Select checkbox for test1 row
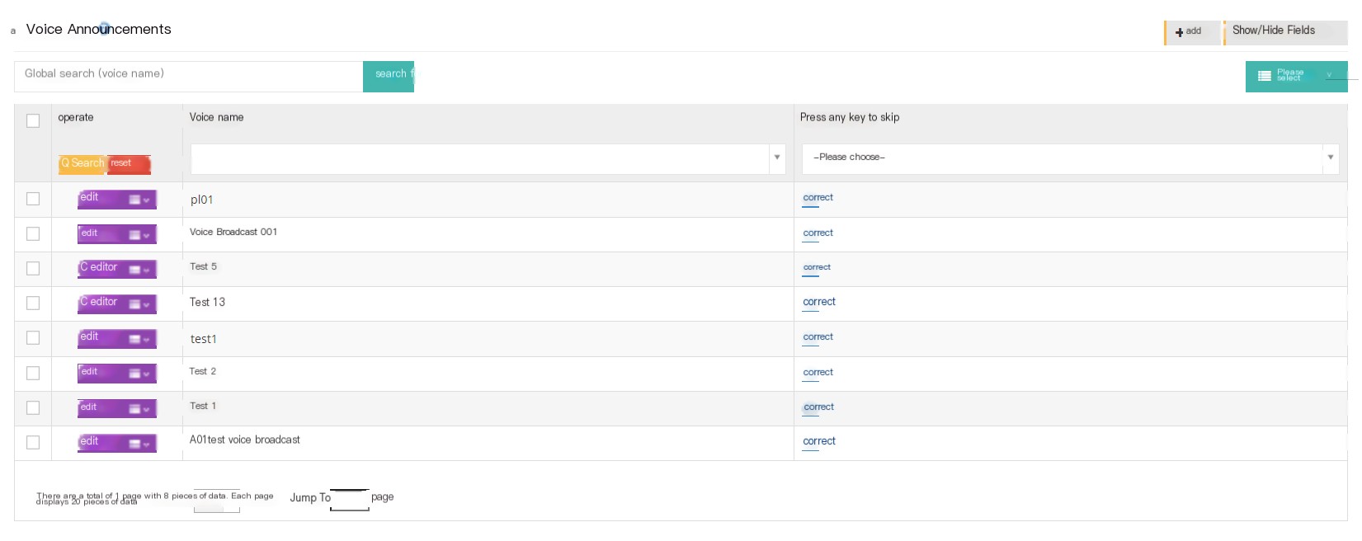 (33, 337)
